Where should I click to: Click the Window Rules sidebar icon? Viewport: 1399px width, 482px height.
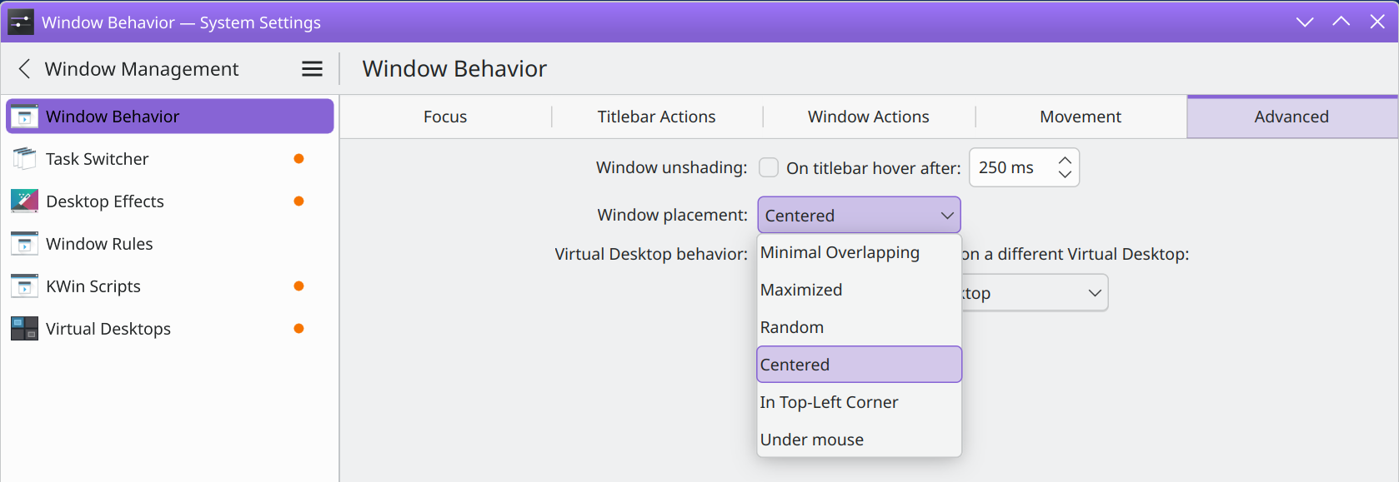[24, 244]
